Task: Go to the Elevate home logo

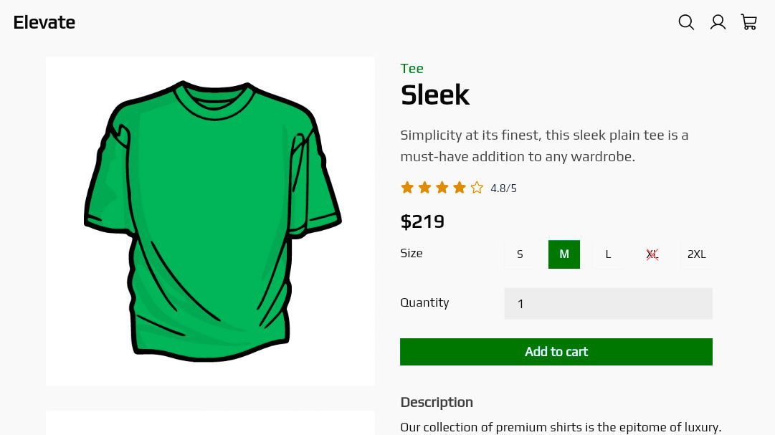Action: point(44,22)
